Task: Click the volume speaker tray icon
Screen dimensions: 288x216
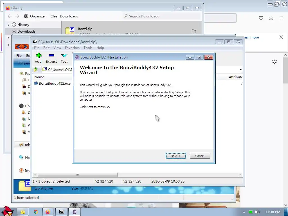Action: point(257,212)
